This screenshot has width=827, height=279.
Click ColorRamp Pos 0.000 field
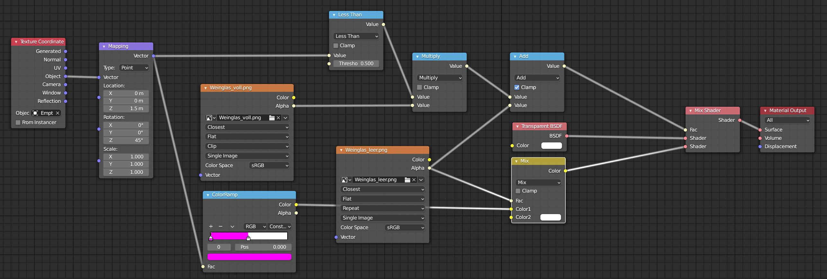coord(263,247)
